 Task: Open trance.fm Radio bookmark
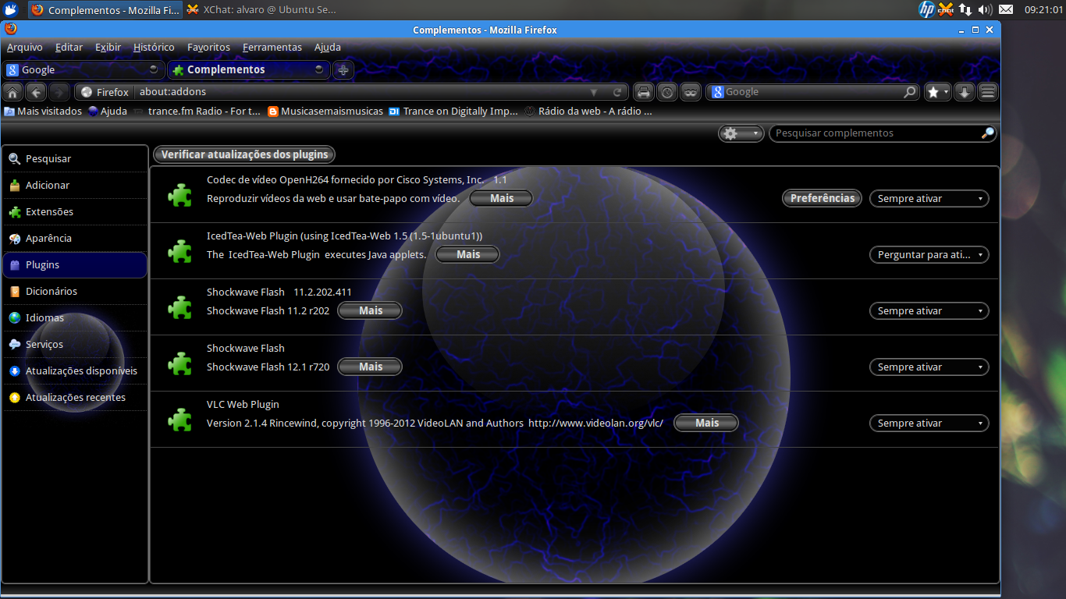click(x=197, y=112)
